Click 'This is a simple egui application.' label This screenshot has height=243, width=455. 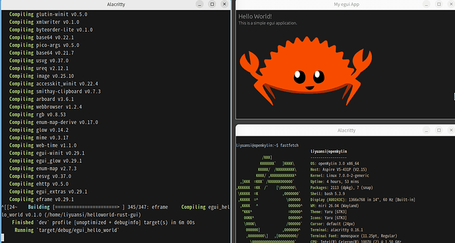(268, 23)
